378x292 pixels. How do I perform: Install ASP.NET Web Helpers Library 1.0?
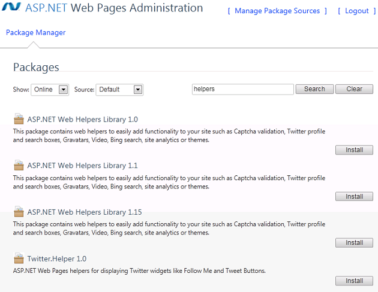354,150
